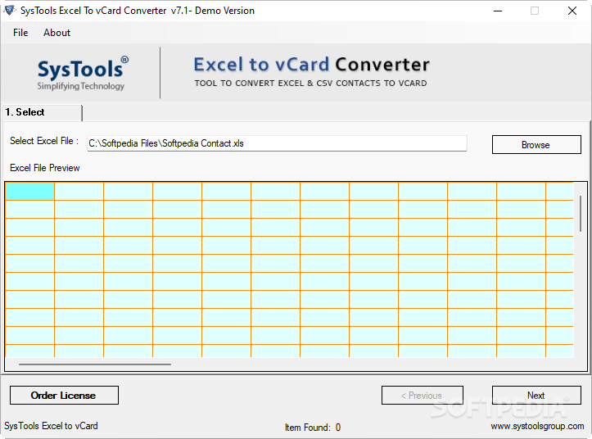This screenshot has height=439, width=592.
Task: Click inside the Excel file path field
Action: pyautogui.click(x=277, y=143)
